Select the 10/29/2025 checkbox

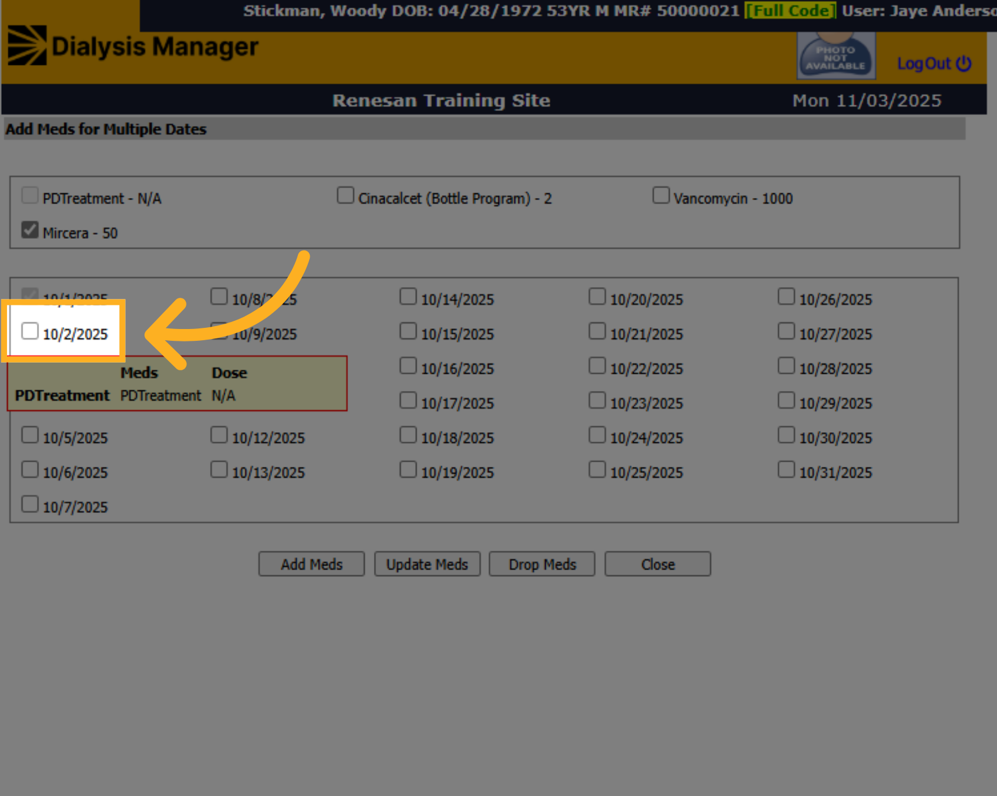[786, 400]
